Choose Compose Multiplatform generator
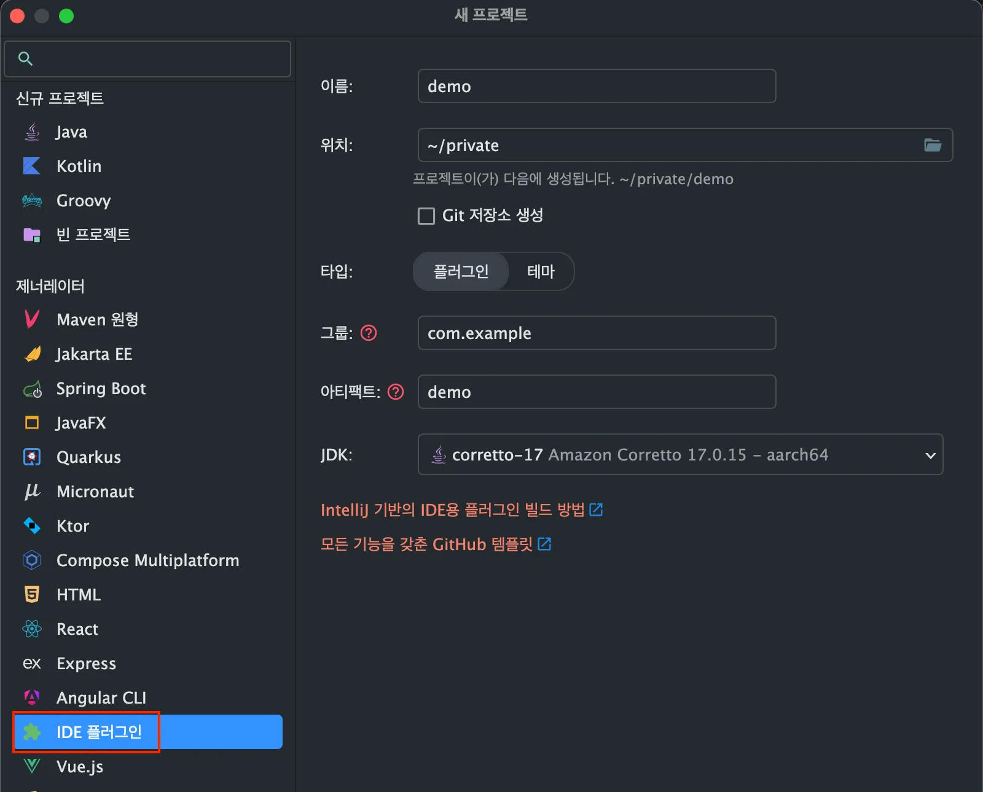The height and width of the screenshot is (792, 983). coord(147,560)
